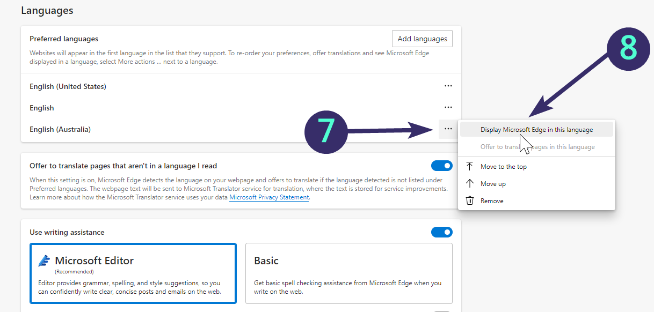Click the English (Australia) language name
The image size is (654, 312).
pyautogui.click(x=60, y=129)
